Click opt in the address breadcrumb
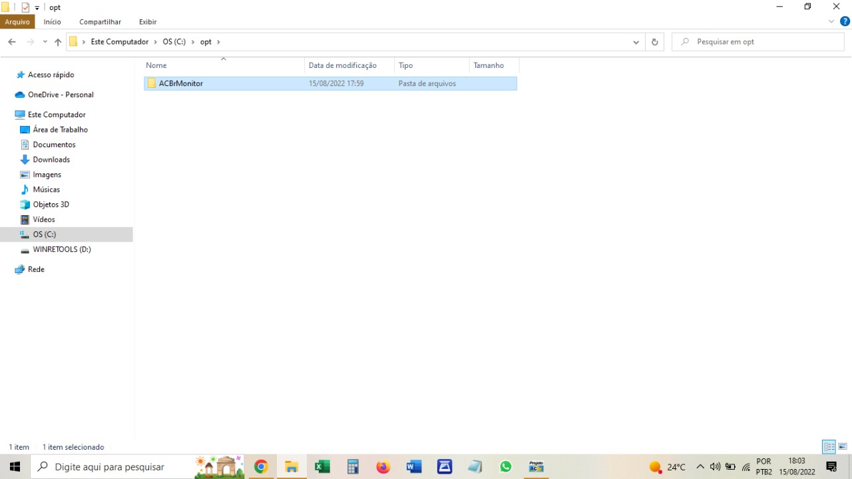 click(x=206, y=42)
